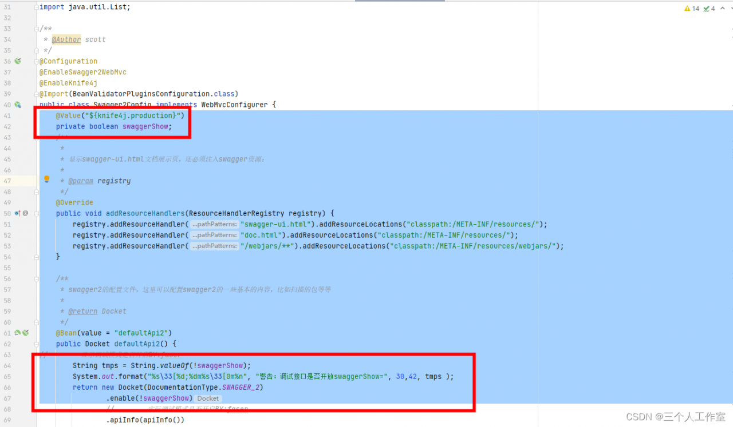Click the first bean navigation gutter icon at line 61

click(18, 333)
